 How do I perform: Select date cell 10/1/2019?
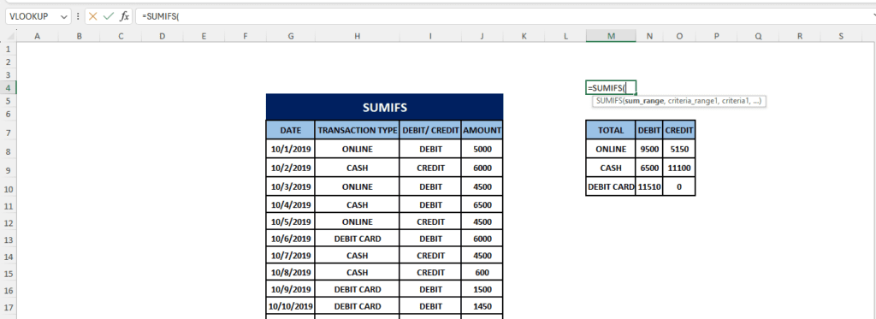coord(291,149)
